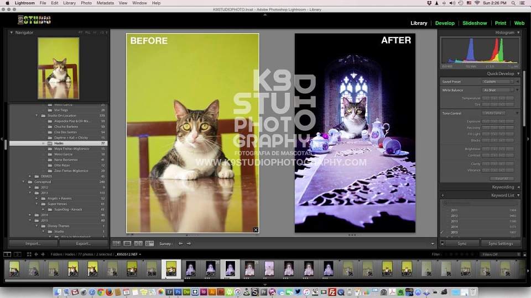Expand the DEMOS folder triangle

[30, 177]
